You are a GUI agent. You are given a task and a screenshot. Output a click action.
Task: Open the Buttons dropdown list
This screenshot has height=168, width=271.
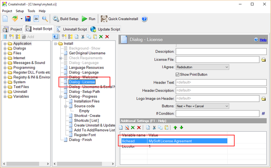pos(202,106)
